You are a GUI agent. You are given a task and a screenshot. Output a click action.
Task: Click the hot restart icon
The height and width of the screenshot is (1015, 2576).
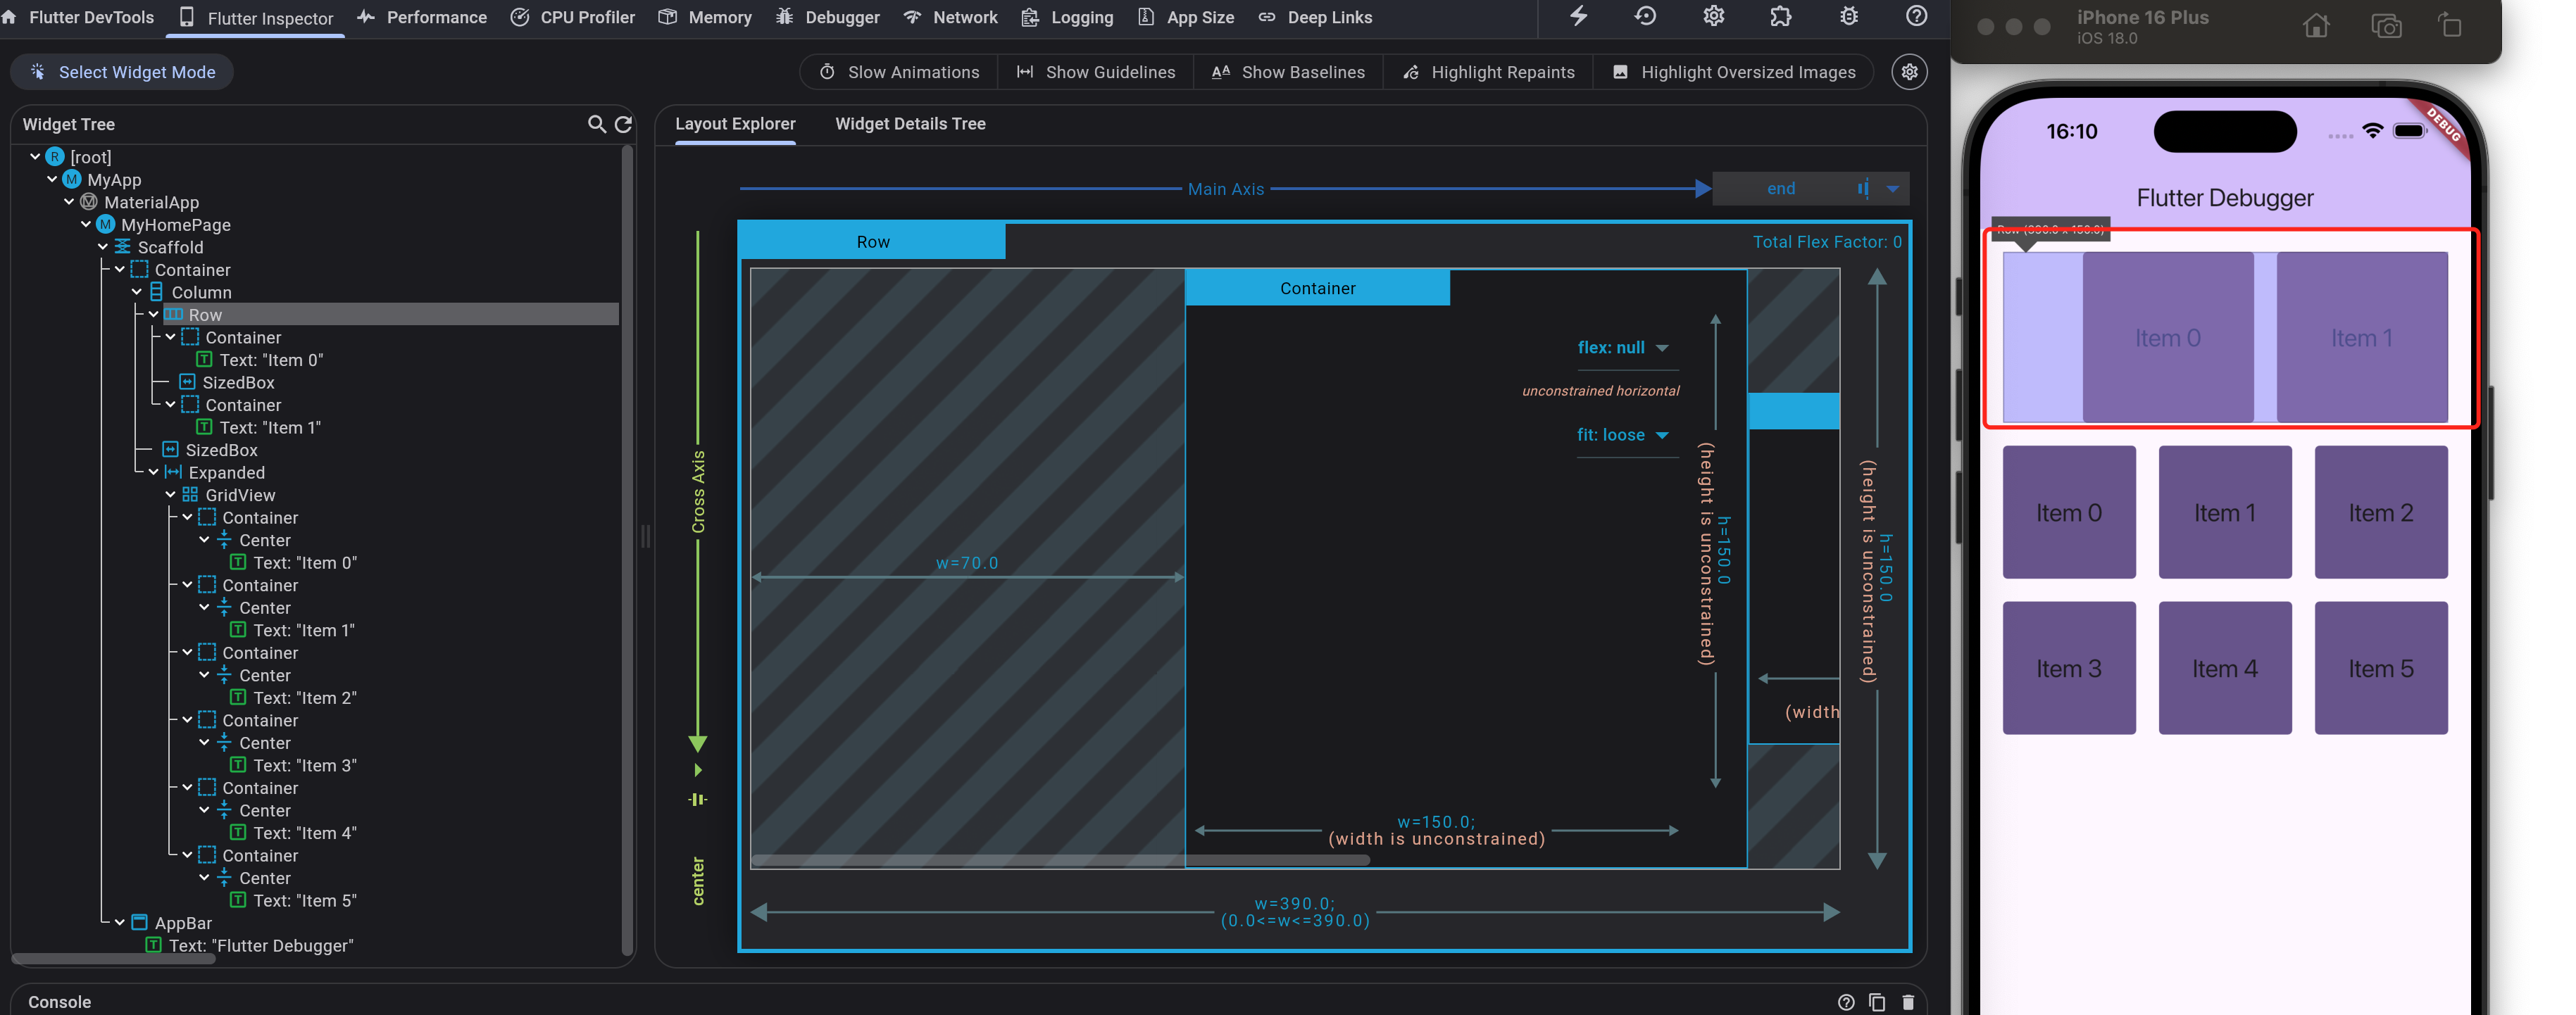pos(1645,17)
